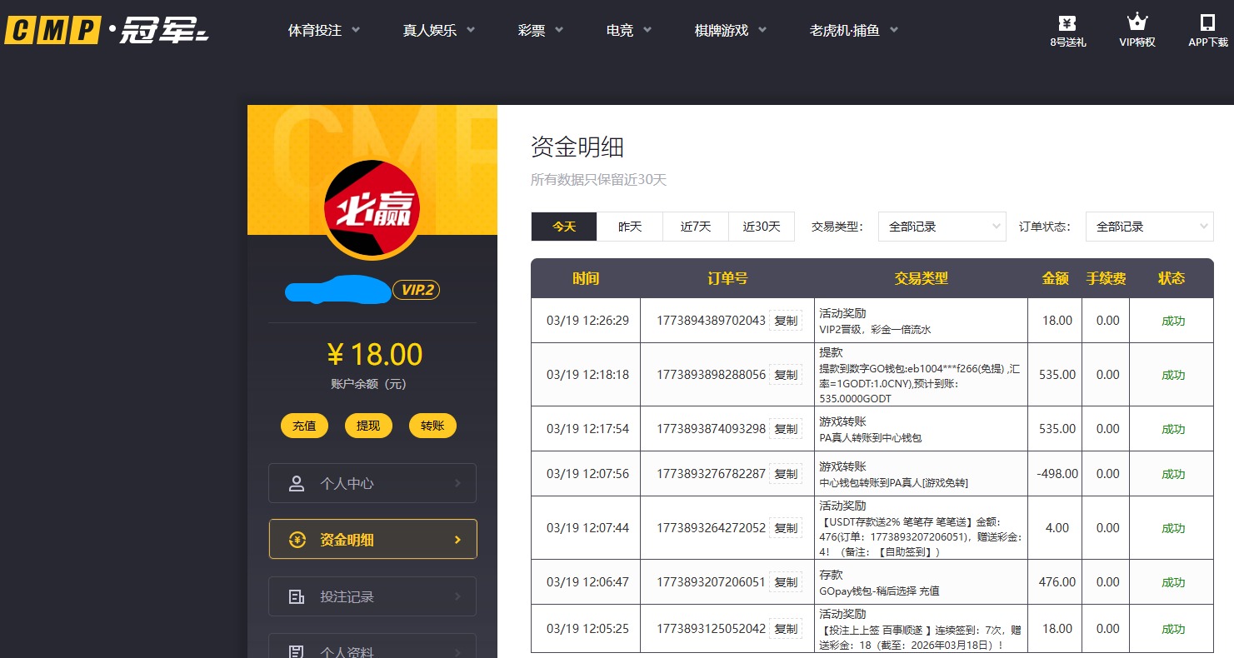Viewport: 1234px width, 658px height.
Task: Open 投注记录 betting records
Action: [x=372, y=596]
